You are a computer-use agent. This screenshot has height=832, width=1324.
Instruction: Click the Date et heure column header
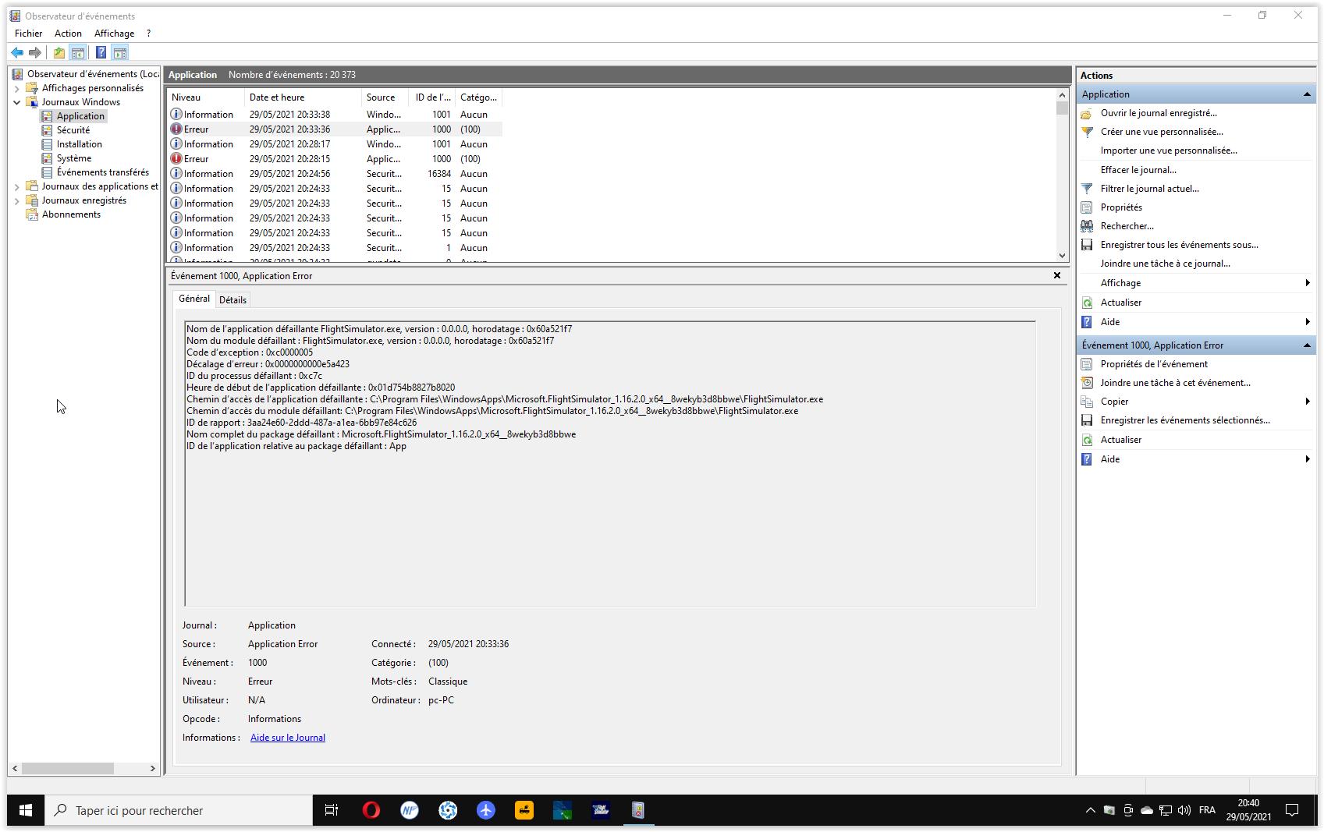tap(303, 97)
